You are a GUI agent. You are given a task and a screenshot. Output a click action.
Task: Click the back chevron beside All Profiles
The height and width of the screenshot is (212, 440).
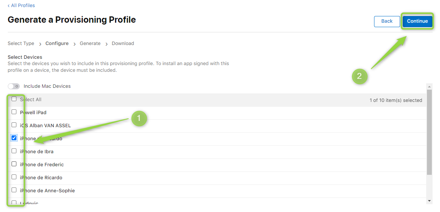pyautogui.click(x=9, y=6)
